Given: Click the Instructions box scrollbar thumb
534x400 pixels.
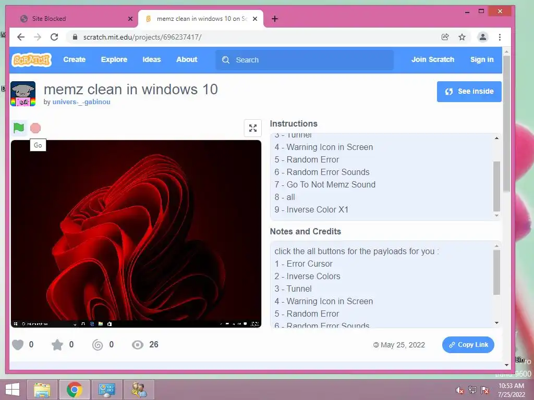Looking at the screenshot, I should click(496, 186).
